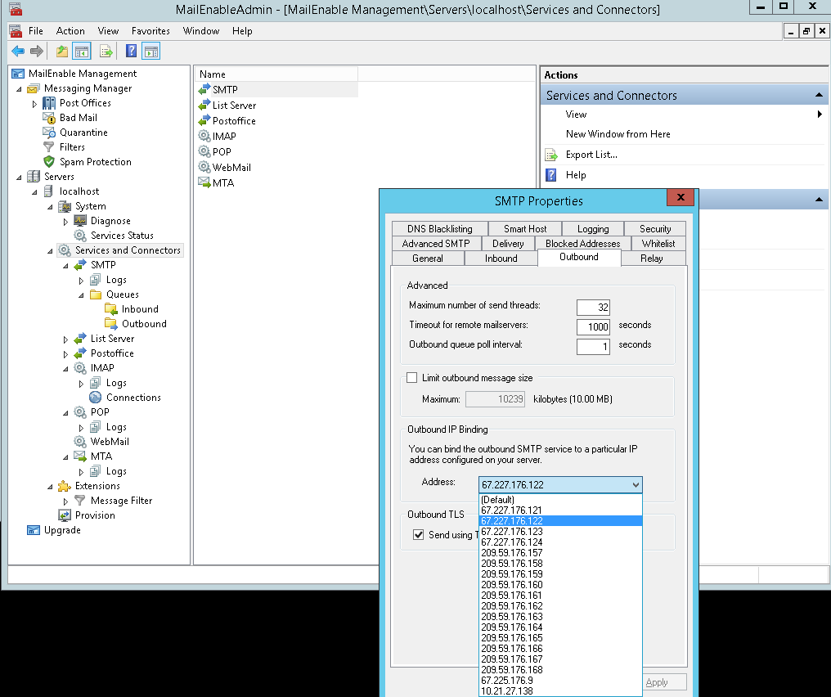Click the blue Help toolbar icon
Viewport: 831px width, 697px height.
click(x=131, y=52)
